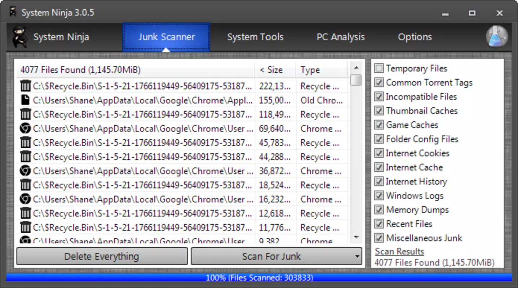This screenshot has height=288, width=518.
Task: Click the size value 18,524...
Action: click(275, 185)
